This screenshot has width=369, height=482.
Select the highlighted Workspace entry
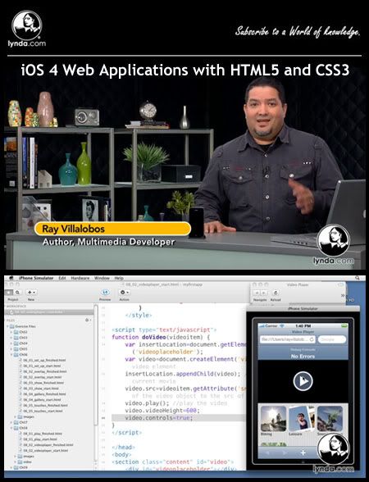(49, 312)
